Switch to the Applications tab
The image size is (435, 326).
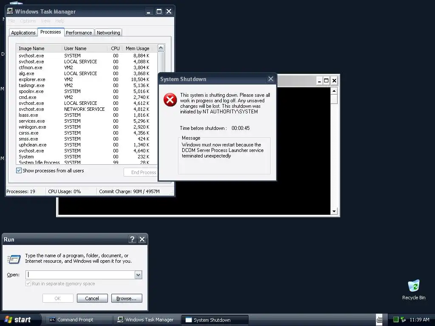[x=23, y=33]
